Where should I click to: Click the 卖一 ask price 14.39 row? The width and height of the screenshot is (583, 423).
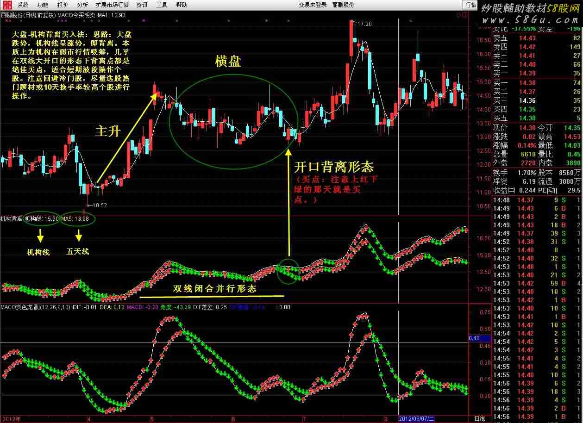coord(527,73)
